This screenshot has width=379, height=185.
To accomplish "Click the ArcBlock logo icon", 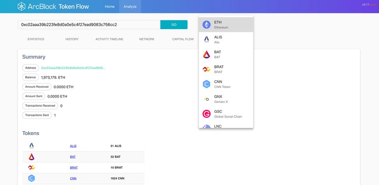I will click(22, 6).
